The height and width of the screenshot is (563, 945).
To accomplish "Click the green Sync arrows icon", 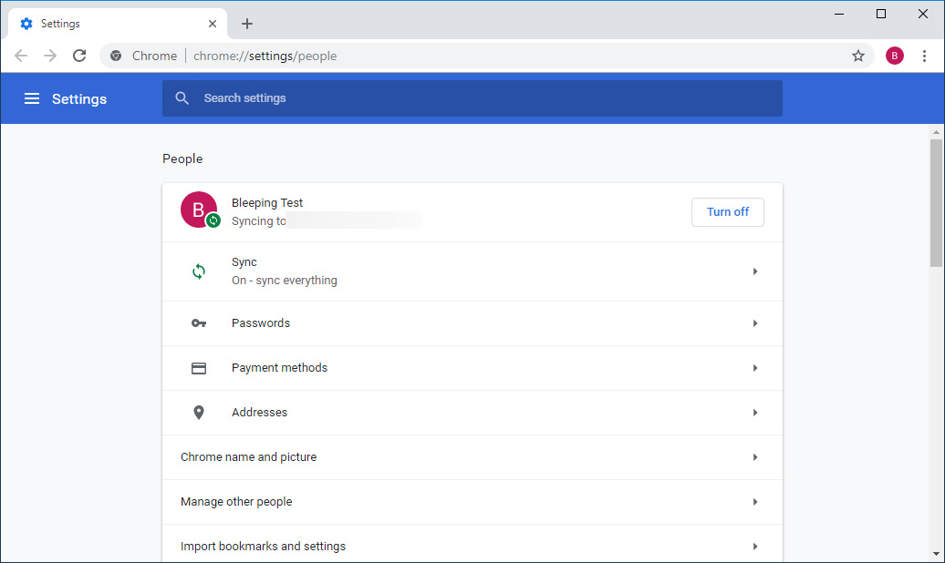I will coord(199,271).
